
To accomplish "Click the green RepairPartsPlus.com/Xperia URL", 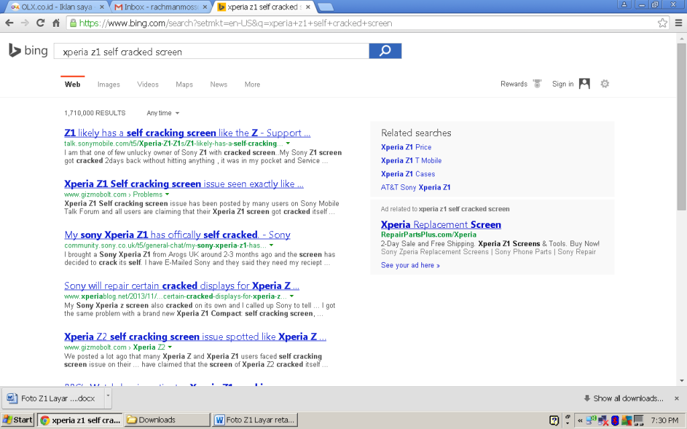I will point(429,235).
